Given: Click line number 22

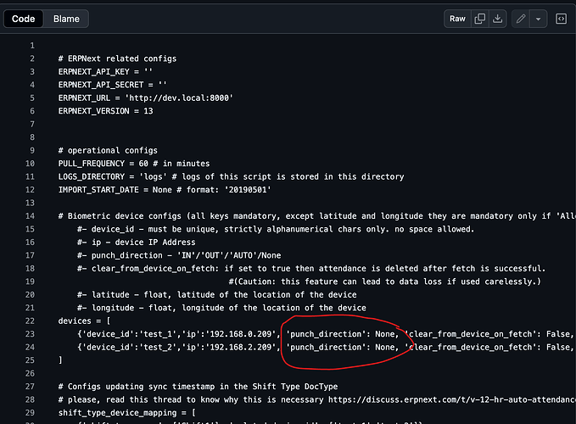Looking at the screenshot, I should [x=30, y=322].
